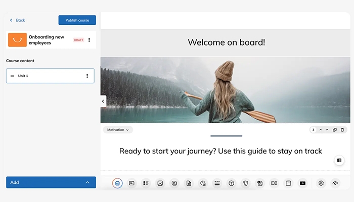The width and height of the screenshot is (354, 202).
Task: Go back using the Back link
Action: [17, 20]
